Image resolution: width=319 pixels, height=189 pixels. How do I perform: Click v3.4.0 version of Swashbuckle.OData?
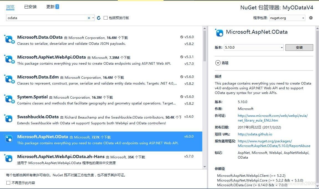(x=189, y=117)
